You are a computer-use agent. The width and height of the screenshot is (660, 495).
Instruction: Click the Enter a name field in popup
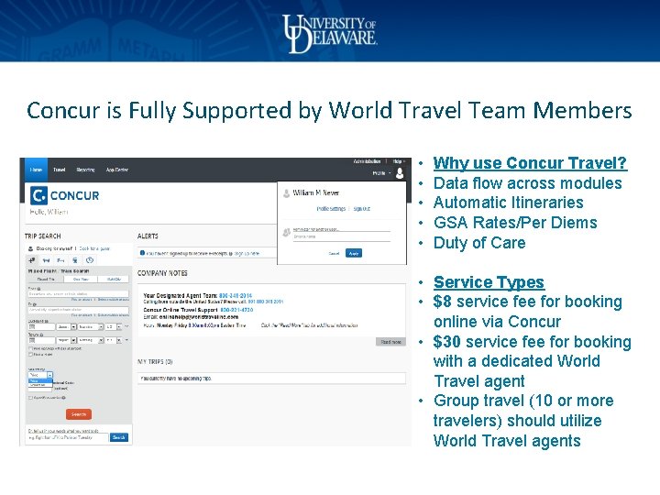(342, 237)
